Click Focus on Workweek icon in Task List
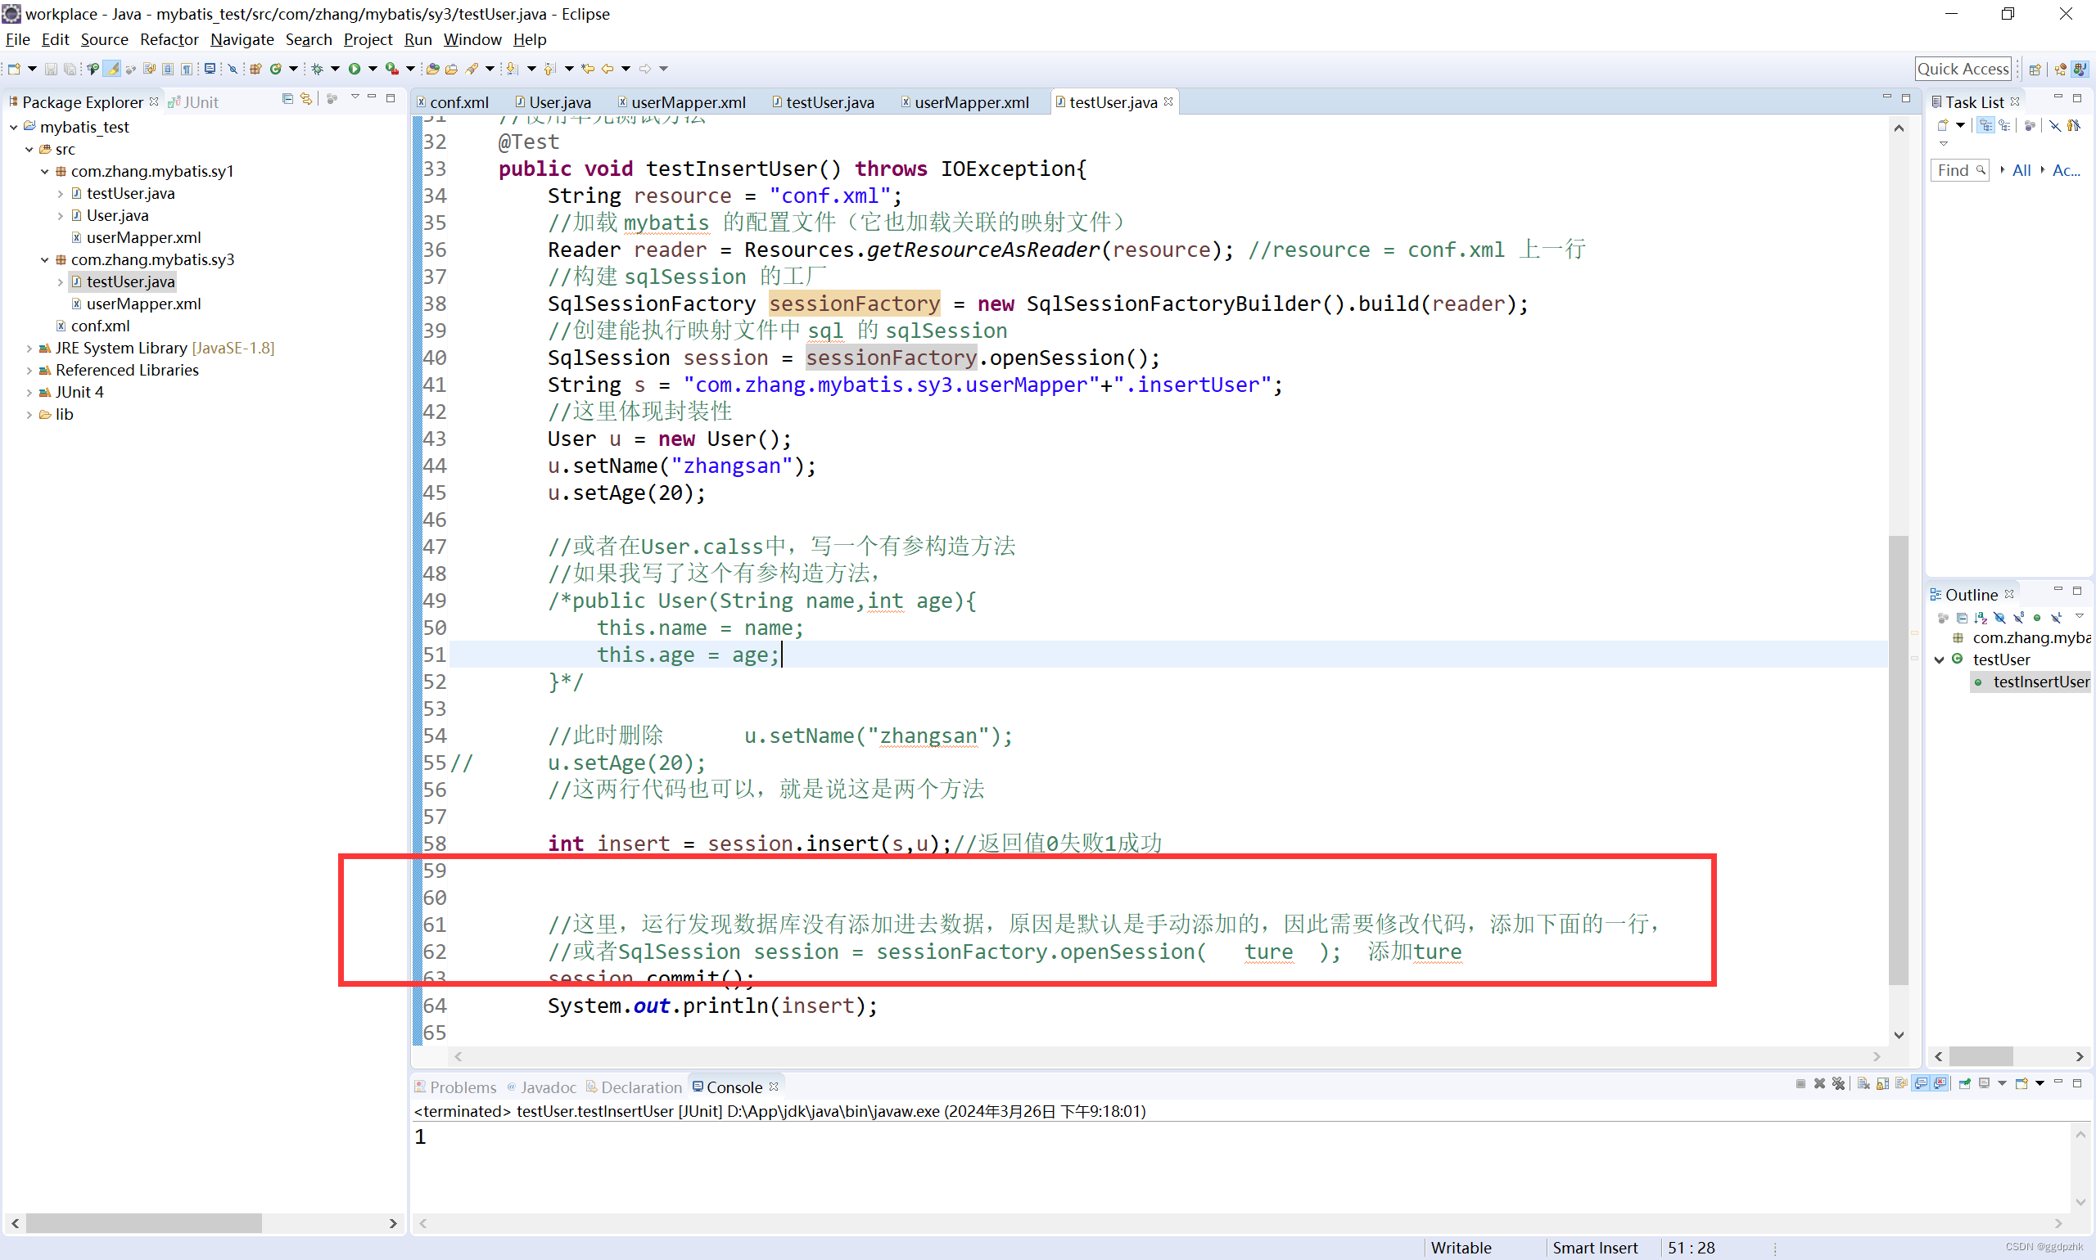2096x1260 pixels. point(2029,126)
